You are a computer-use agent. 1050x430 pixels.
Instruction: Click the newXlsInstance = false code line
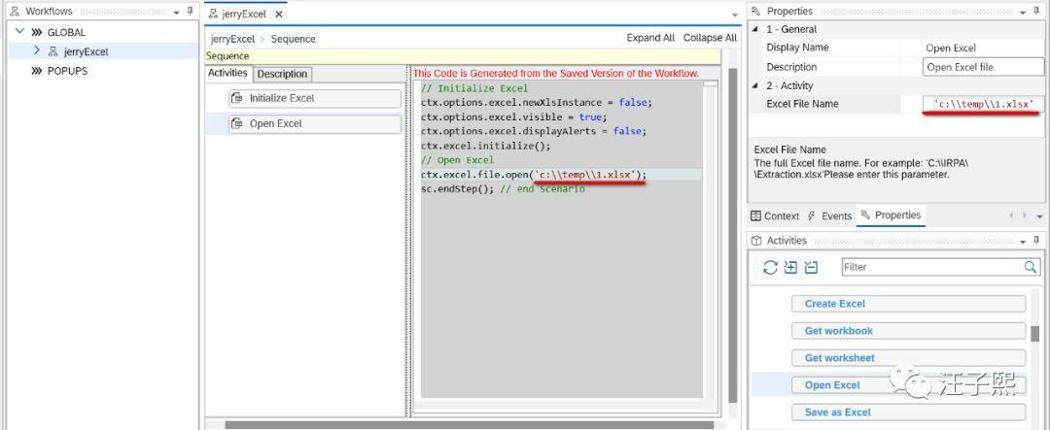pos(536,102)
